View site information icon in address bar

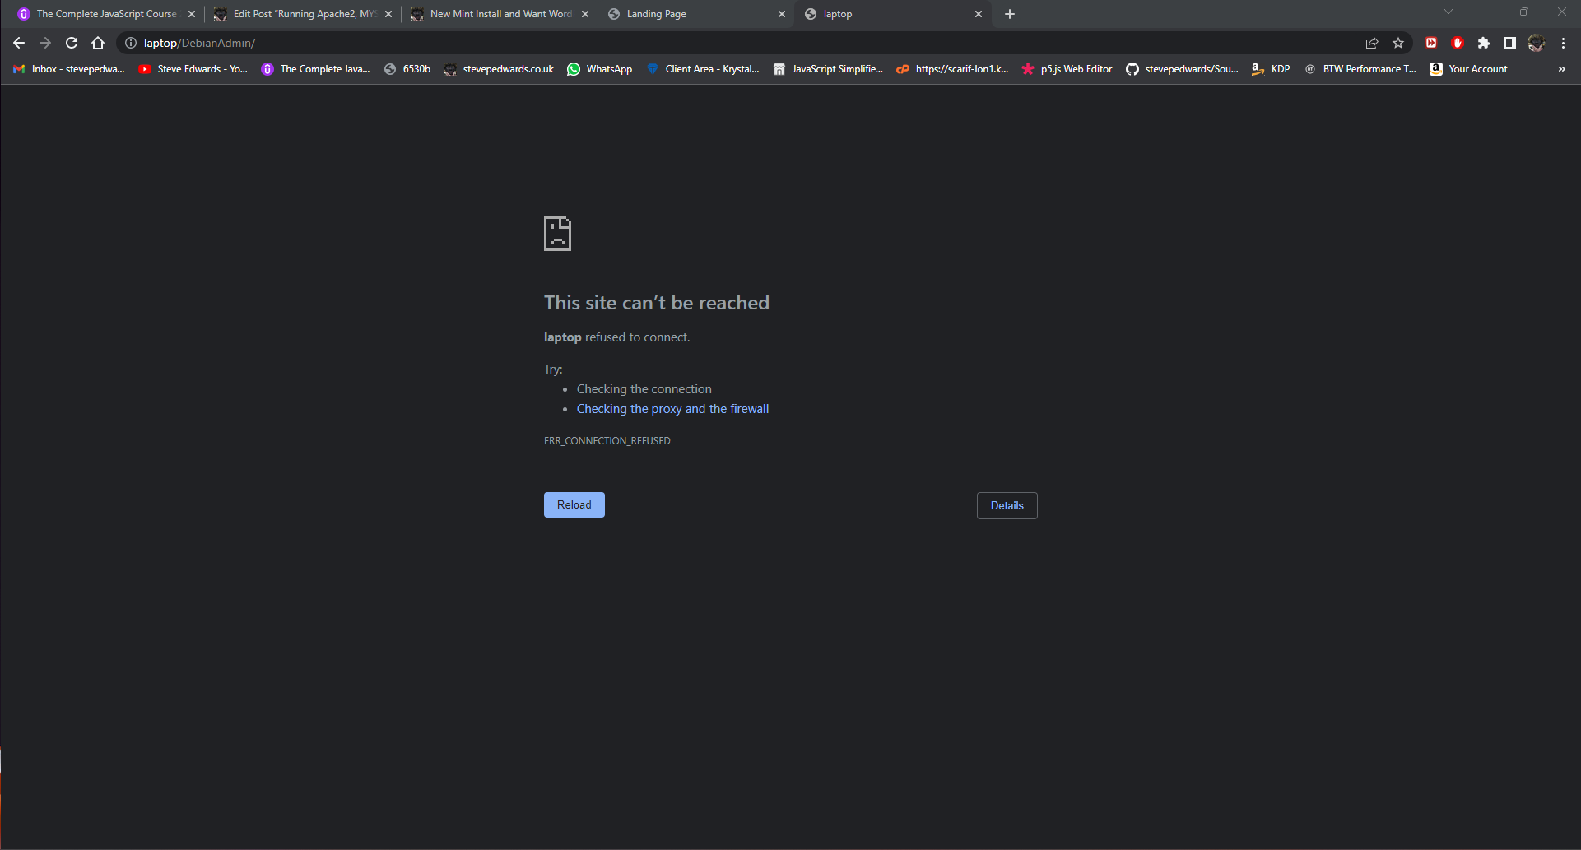pyautogui.click(x=131, y=43)
